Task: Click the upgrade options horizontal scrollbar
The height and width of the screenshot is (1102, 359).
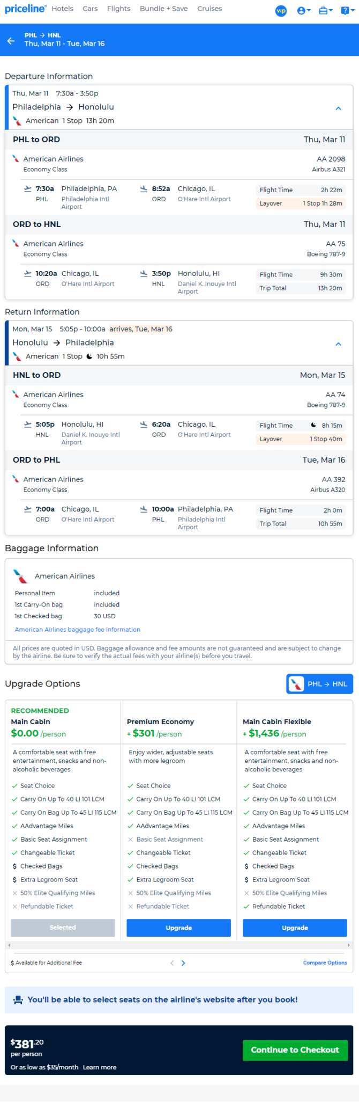Action: click(179, 945)
